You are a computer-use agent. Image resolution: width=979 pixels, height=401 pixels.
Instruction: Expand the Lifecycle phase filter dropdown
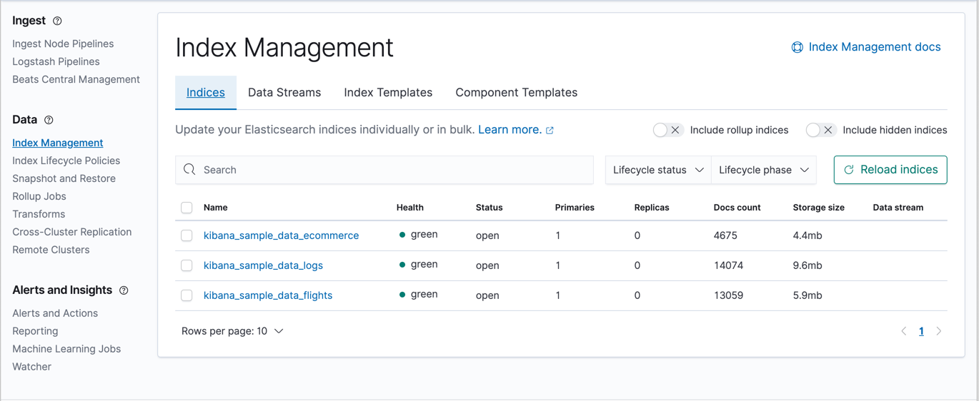pos(763,170)
